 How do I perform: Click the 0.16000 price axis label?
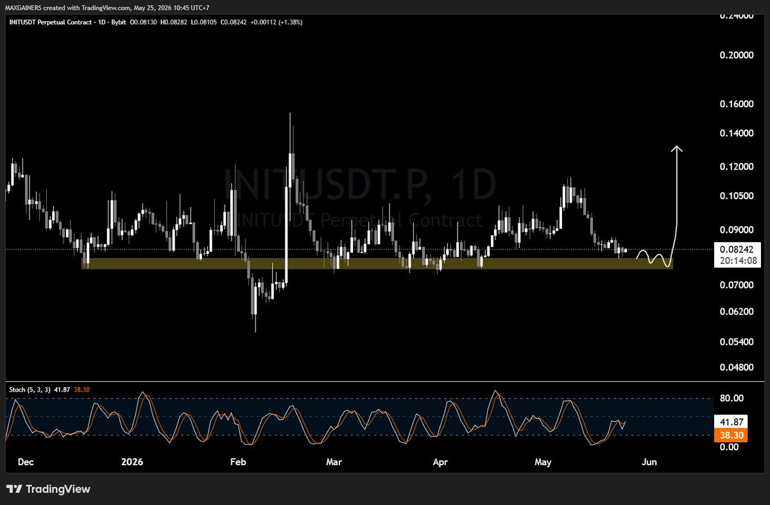coord(736,104)
